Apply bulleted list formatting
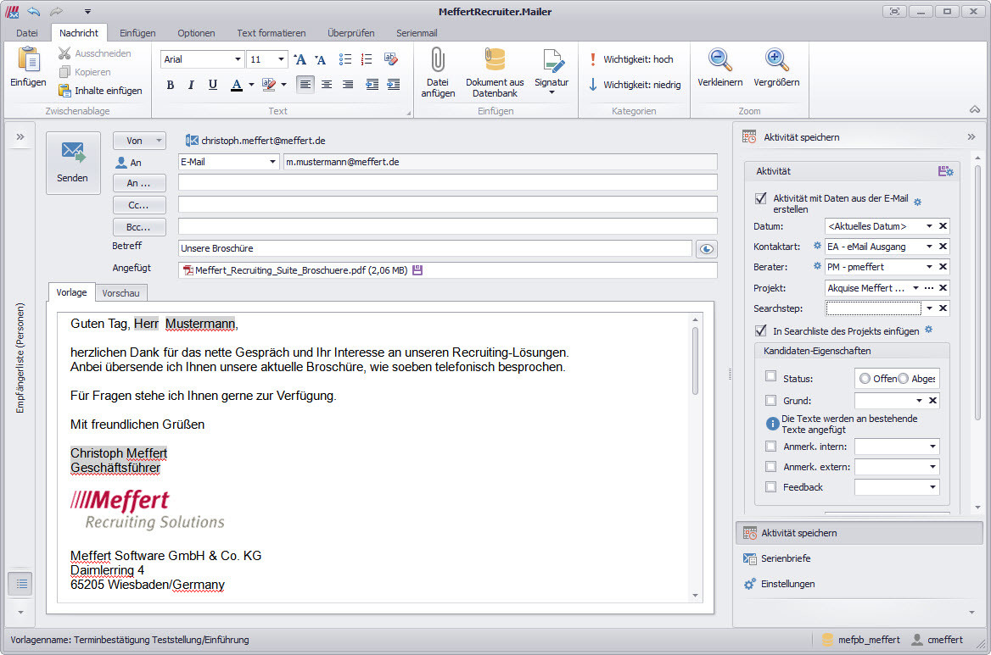 [345, 59]
